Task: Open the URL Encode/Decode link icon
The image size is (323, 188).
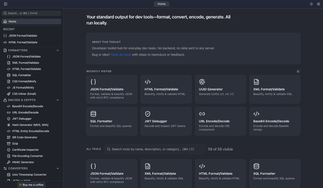Action: (x=202, y=114)
